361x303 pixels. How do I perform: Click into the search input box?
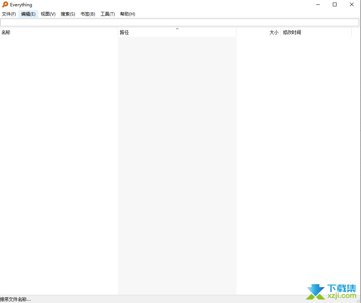click(180, 23)
